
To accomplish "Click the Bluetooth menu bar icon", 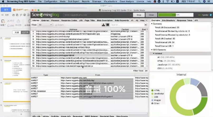I will [163, 1].
